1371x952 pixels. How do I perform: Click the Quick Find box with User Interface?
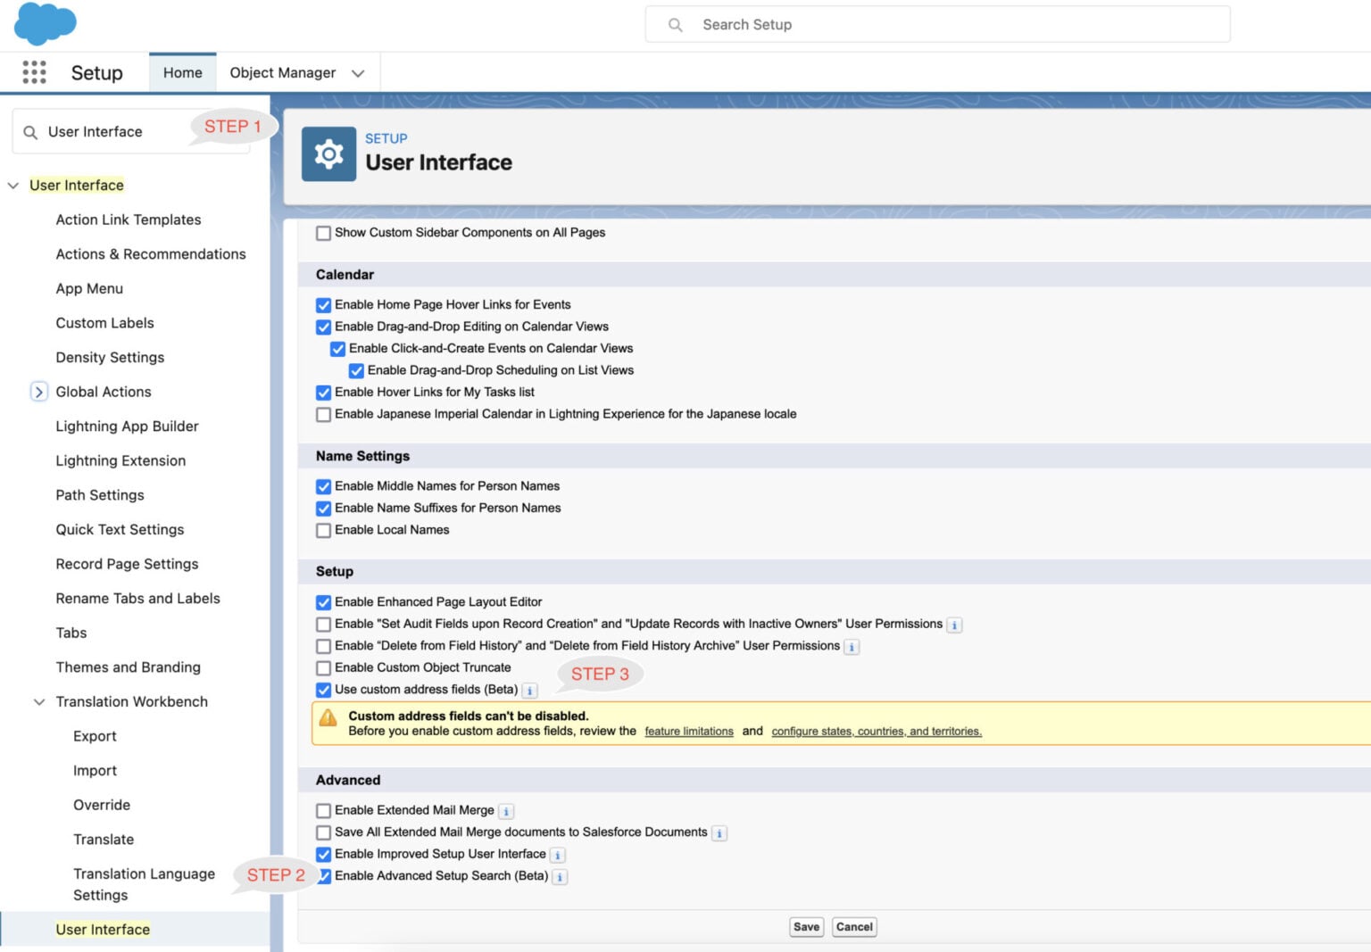coord(131,132)
